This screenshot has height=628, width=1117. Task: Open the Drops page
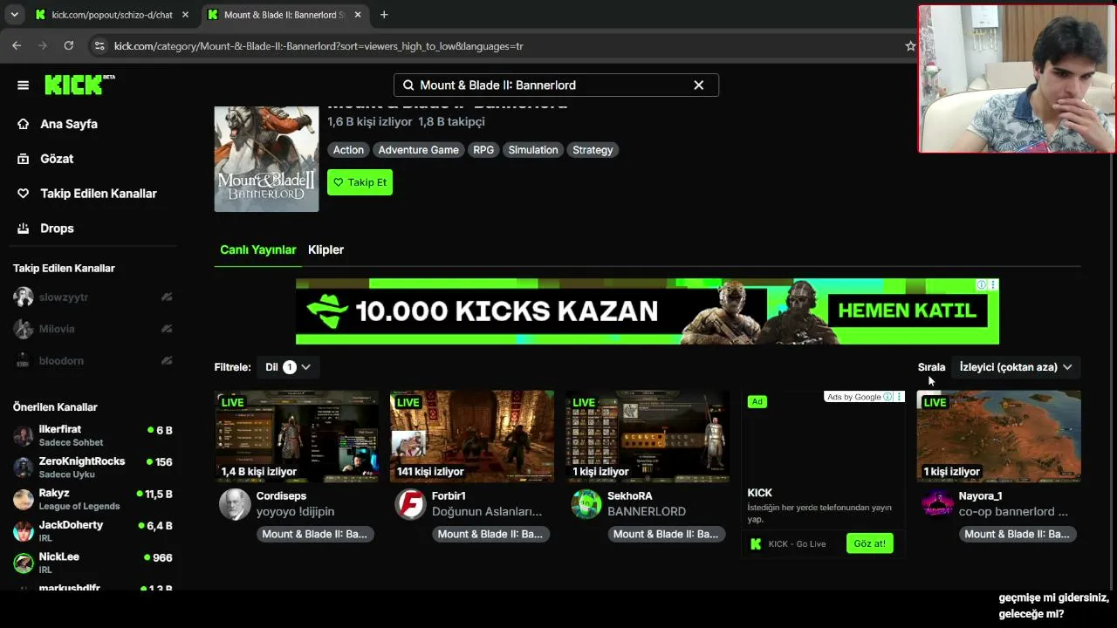coord(57,229)
